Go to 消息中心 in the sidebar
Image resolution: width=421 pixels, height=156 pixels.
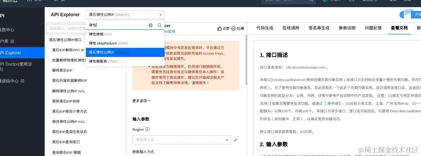[7, 30]
